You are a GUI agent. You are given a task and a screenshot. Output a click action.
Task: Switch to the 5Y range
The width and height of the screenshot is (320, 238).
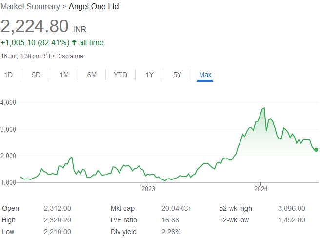(177, 75)
